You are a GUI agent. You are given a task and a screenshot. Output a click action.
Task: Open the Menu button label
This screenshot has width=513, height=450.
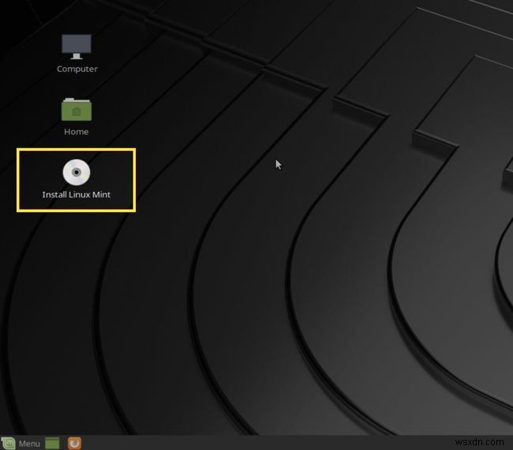point(29,444)
